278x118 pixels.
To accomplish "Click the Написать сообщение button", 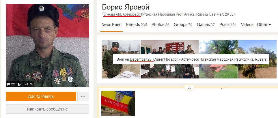I will tap(47, 109).
